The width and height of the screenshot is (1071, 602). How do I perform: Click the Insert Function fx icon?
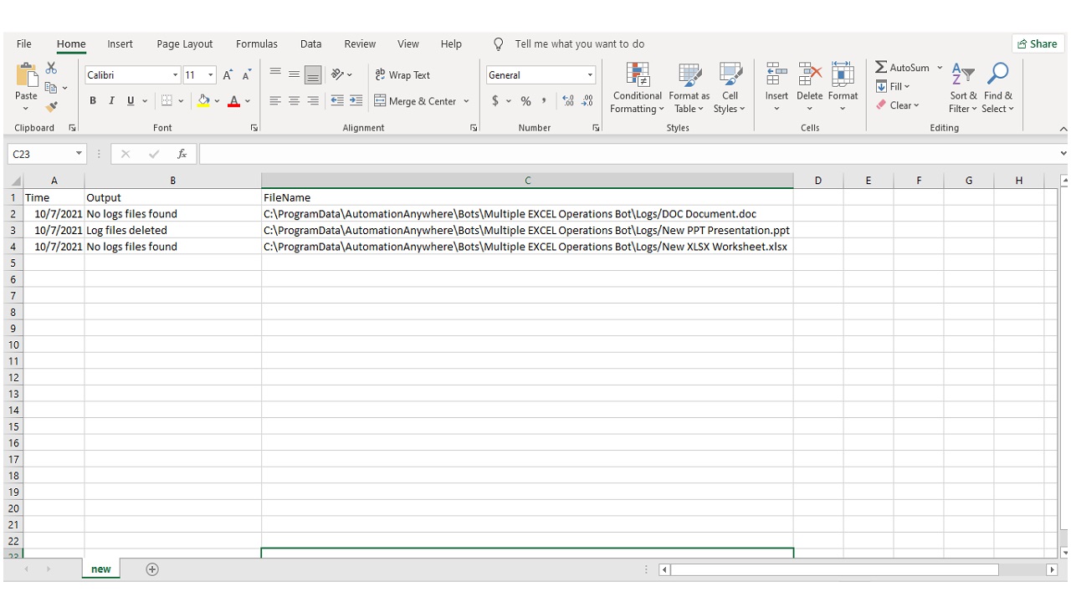[x=182, y=154]
